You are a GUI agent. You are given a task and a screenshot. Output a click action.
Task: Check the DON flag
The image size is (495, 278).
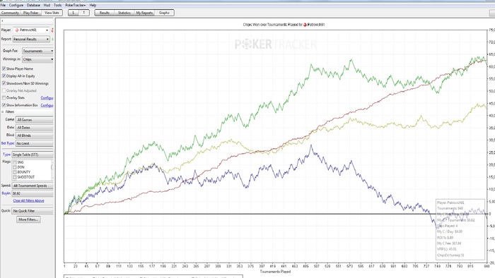(x=15, y=167)
